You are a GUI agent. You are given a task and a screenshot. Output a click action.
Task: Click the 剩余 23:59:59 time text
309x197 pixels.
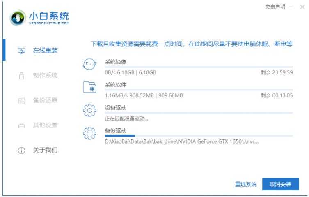(277, 72)
